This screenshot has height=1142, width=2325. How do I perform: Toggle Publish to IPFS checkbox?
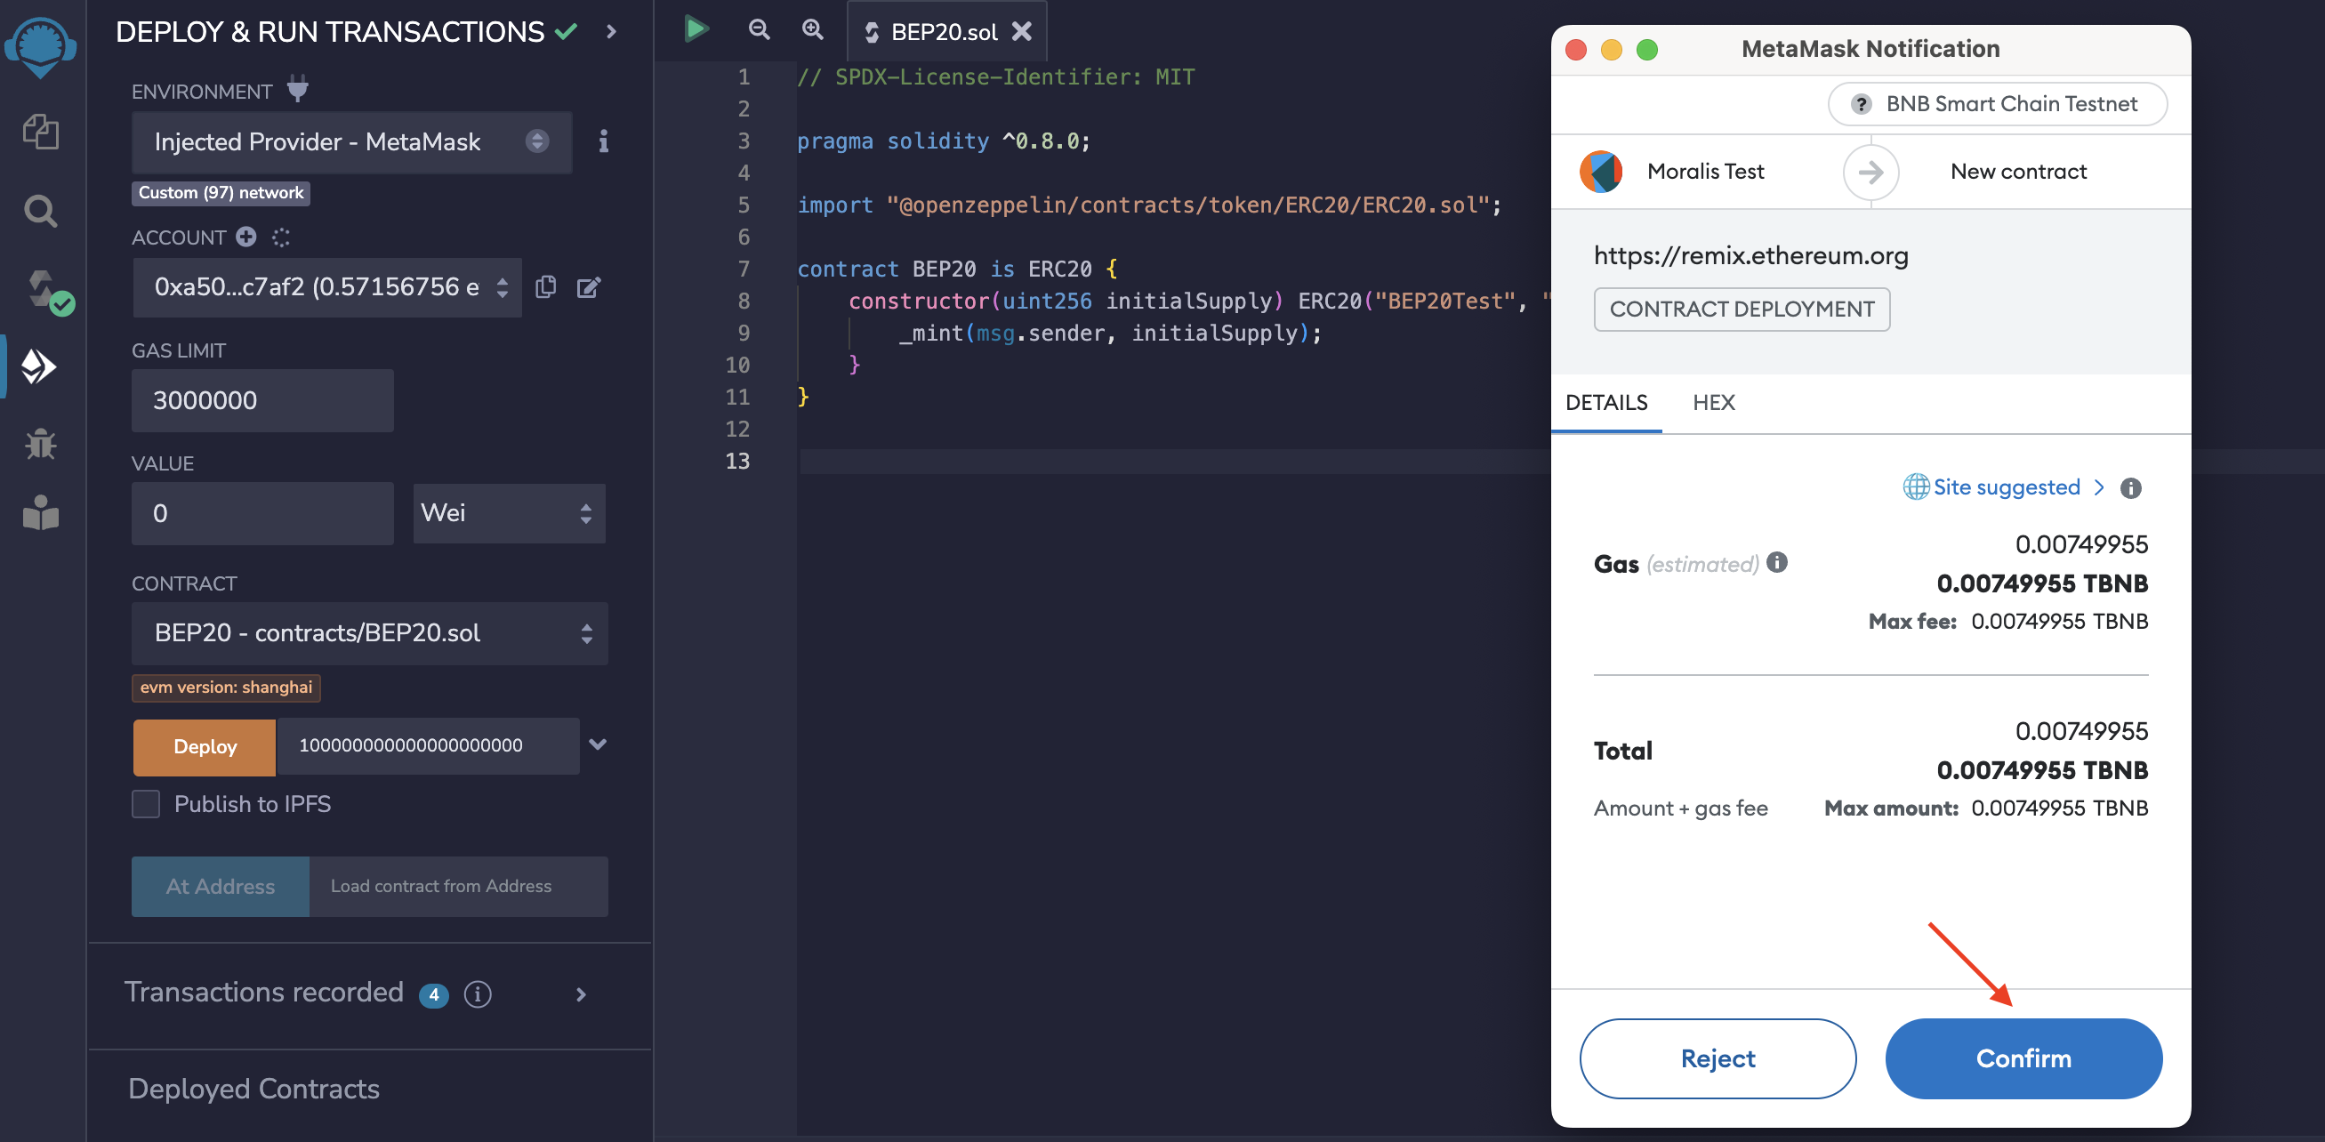click(145, 803)
